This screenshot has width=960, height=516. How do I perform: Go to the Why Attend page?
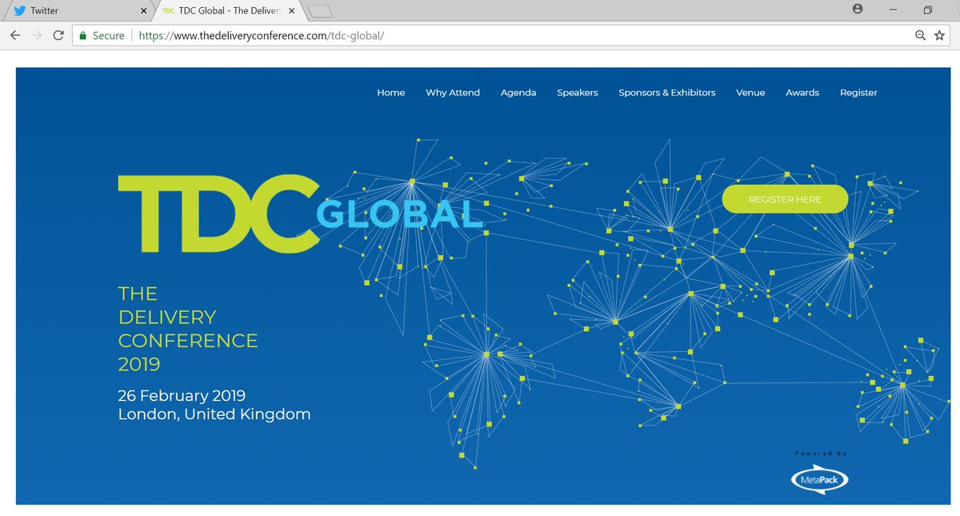(453, 93)
